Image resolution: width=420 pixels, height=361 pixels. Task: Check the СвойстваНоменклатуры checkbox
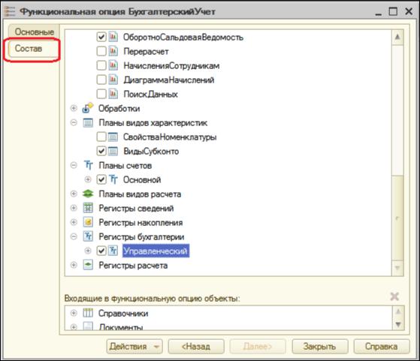[101, 137]
